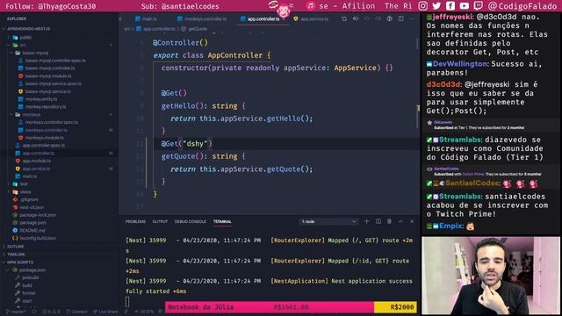Click the Notebook da Júlia donation progress bar
This screenshot has width=562, height=316.
point(291,307)
